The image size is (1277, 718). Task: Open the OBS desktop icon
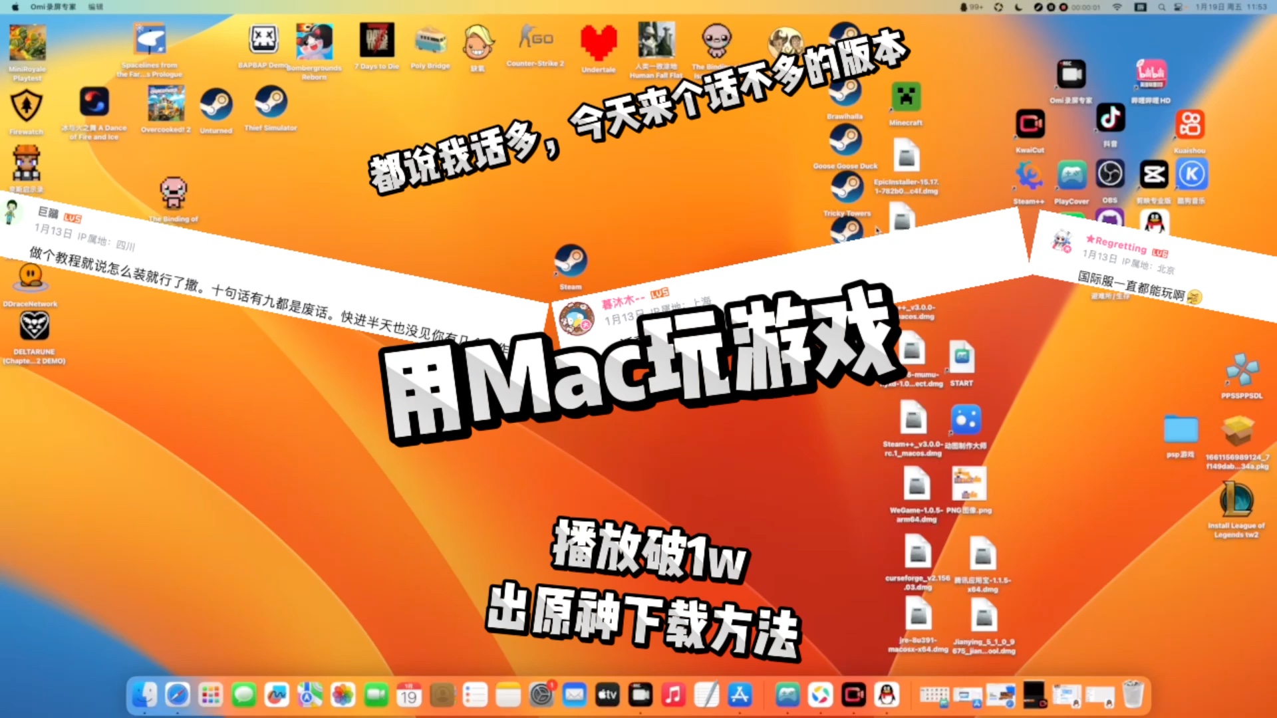point(1110,175)
